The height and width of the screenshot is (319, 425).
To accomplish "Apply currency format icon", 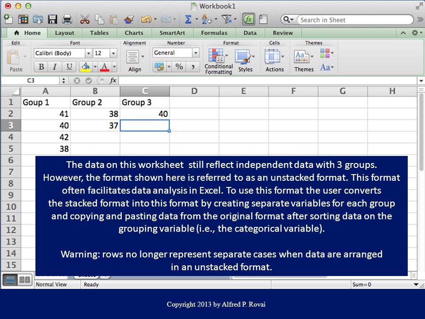I will 159,66.
